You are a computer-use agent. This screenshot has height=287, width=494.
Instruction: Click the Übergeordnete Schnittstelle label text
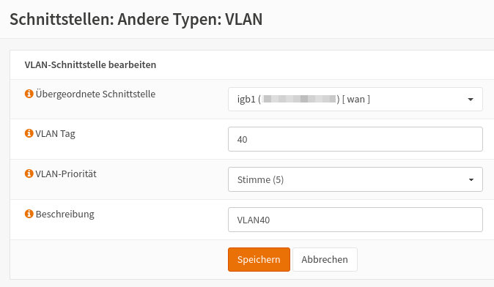95,94
